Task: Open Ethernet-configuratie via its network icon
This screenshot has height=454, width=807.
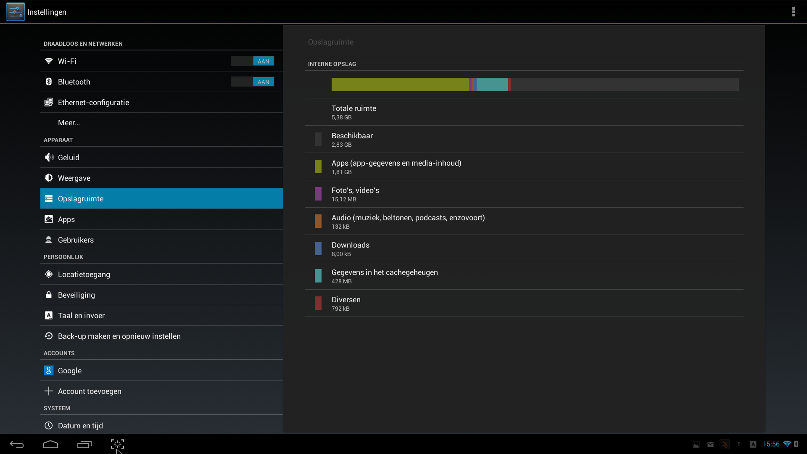Action: point(49,102)
